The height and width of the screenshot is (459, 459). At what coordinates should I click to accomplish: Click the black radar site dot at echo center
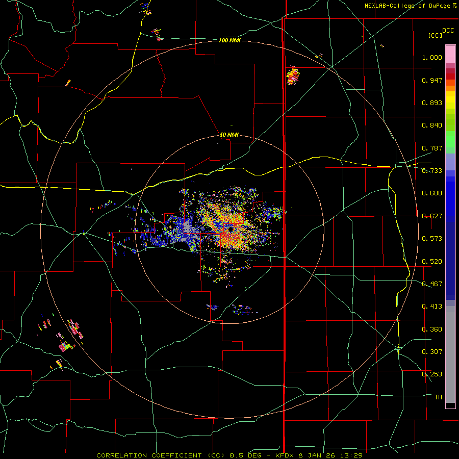(231, 229)
